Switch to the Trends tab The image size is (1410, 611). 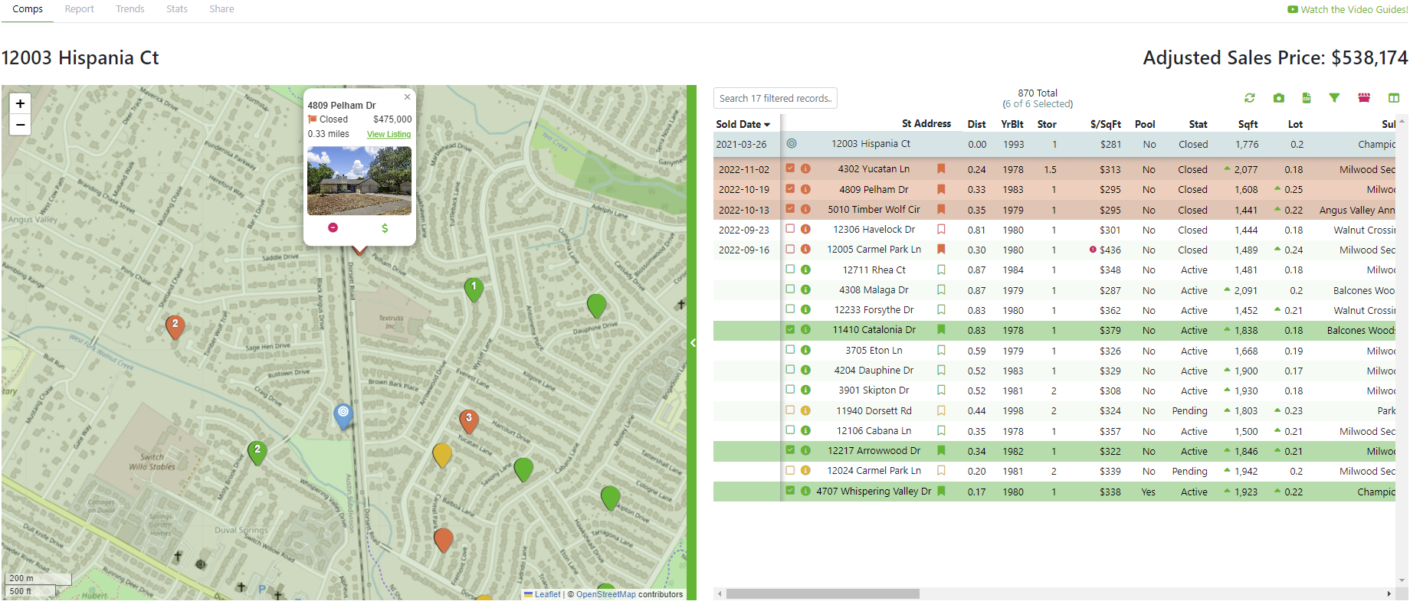tap(130, 9)
